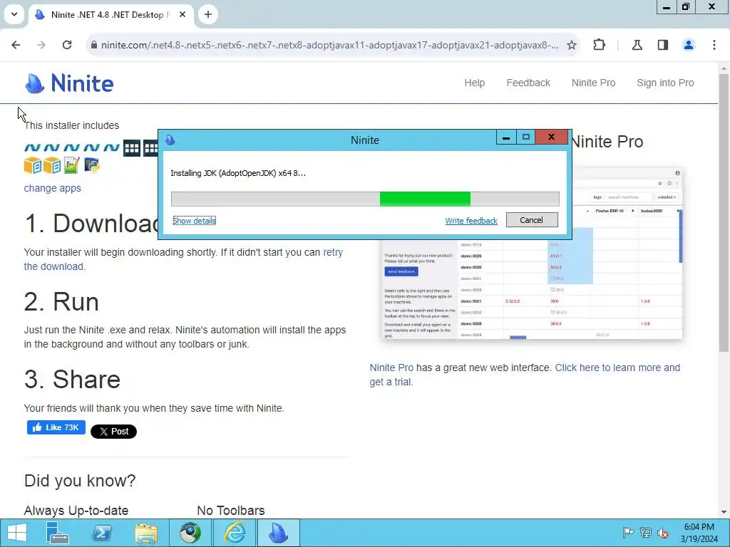This screenshot has height=547, width=730.
Task: Click the Notepad++ app icon in installer list
Action: tap(71, 165)
